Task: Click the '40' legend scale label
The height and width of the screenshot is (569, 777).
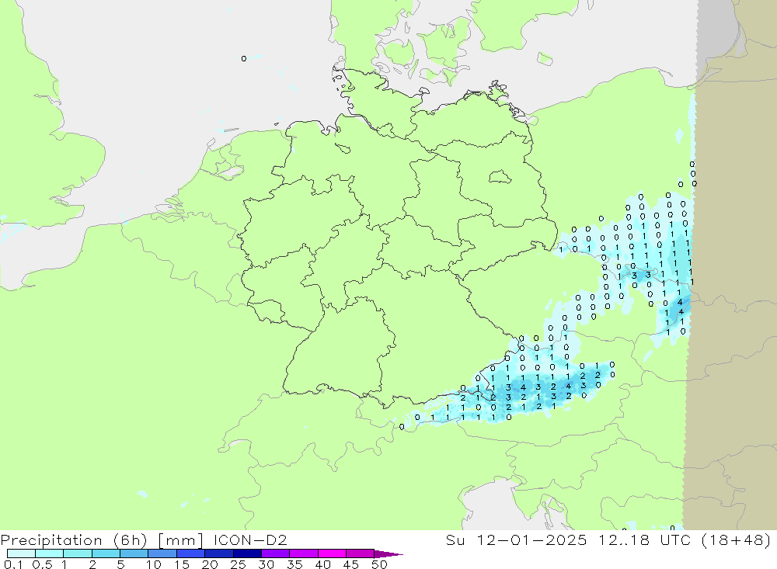Action: click(322, 564)
